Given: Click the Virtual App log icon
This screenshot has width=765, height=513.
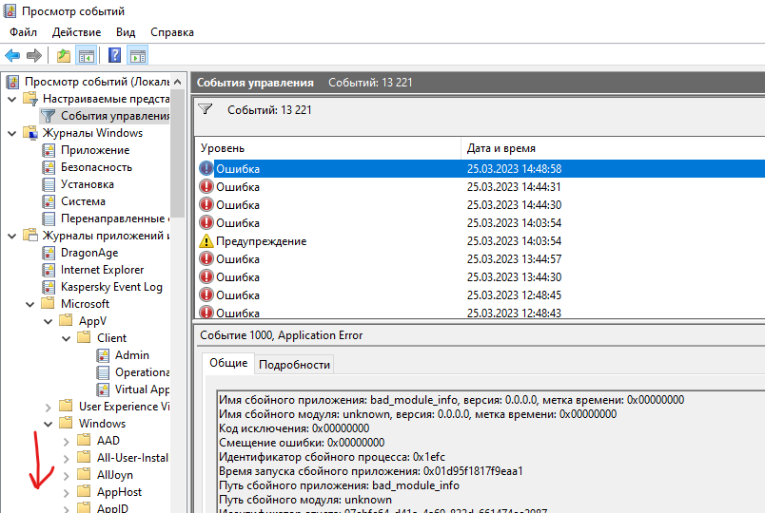Looking at the screenshot, I should 103,389.
